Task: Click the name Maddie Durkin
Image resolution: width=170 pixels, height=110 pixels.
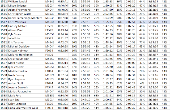Action: point(18,71)
